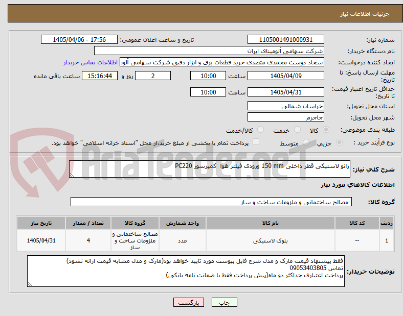The height and width of the screenshot is (316, 403).
Task: Select the جزیی purchase type radio
Action: pyautogui.click(x=339, y=142)
